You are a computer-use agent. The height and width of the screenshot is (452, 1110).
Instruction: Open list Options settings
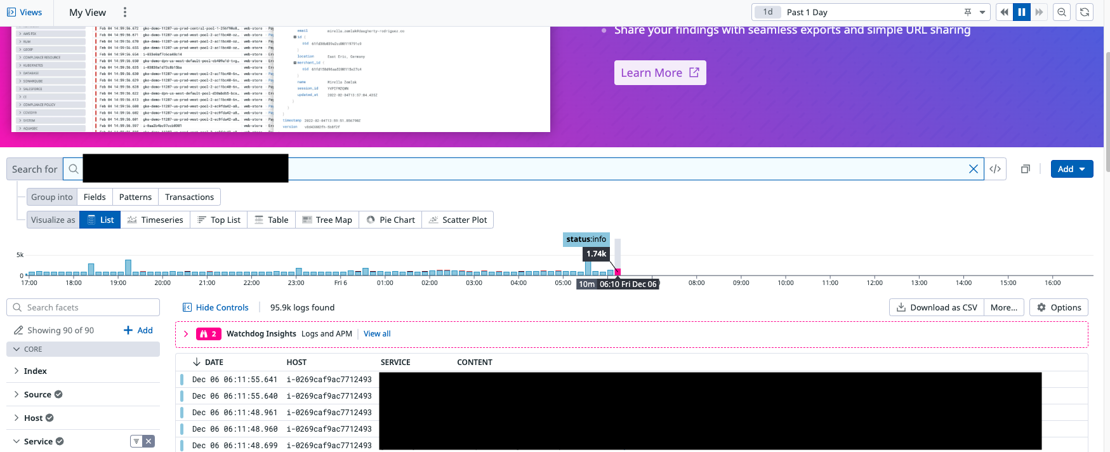tap(1059, 307)
